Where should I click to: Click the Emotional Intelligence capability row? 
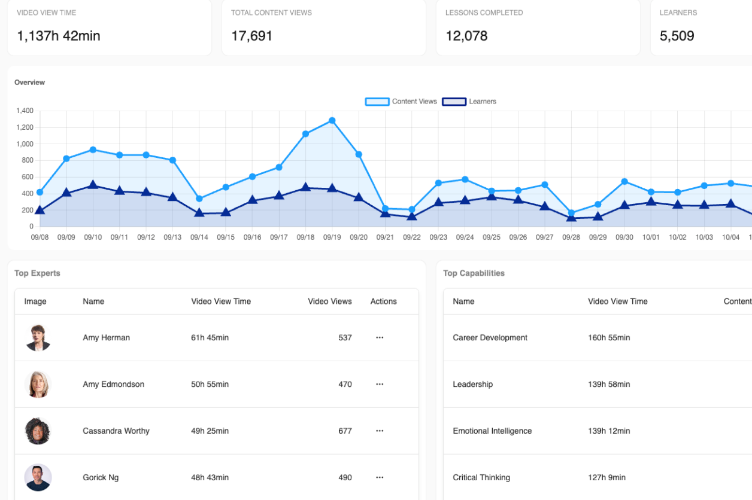pos(492,431)
